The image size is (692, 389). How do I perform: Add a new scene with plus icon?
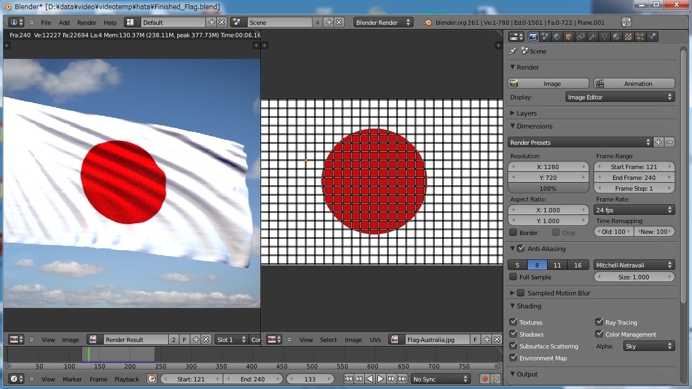[329, 22]
